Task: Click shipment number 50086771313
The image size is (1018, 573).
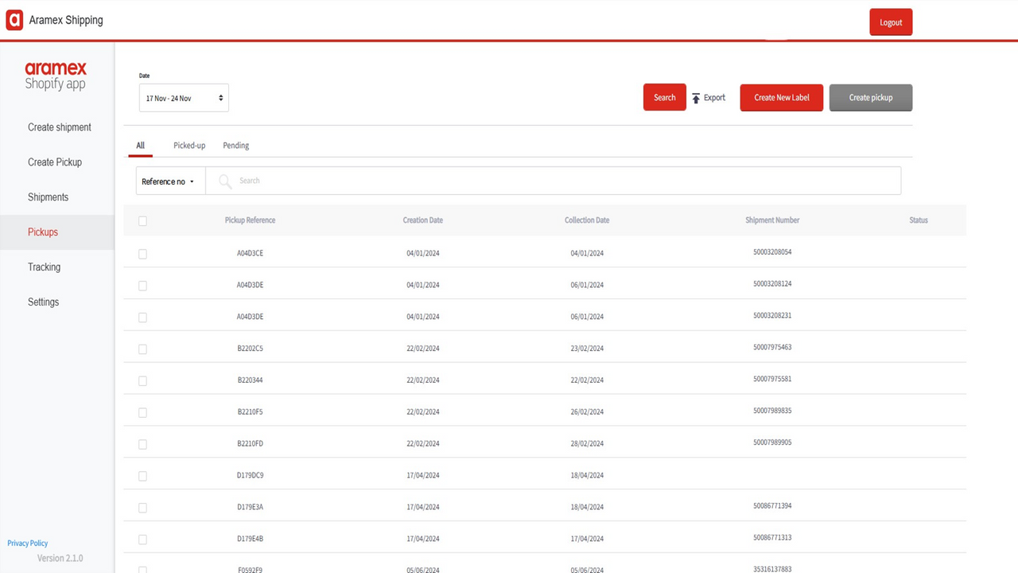Action: point(772,538)
